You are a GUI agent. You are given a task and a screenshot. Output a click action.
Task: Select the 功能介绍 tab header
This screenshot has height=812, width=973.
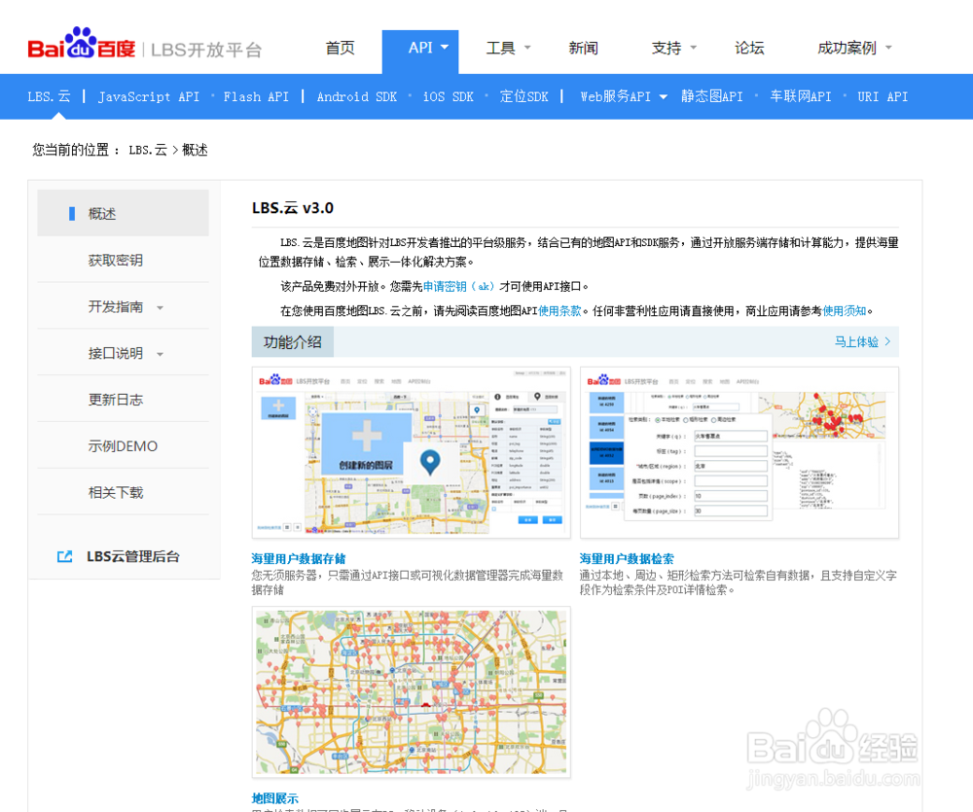[x=293, y=341]
